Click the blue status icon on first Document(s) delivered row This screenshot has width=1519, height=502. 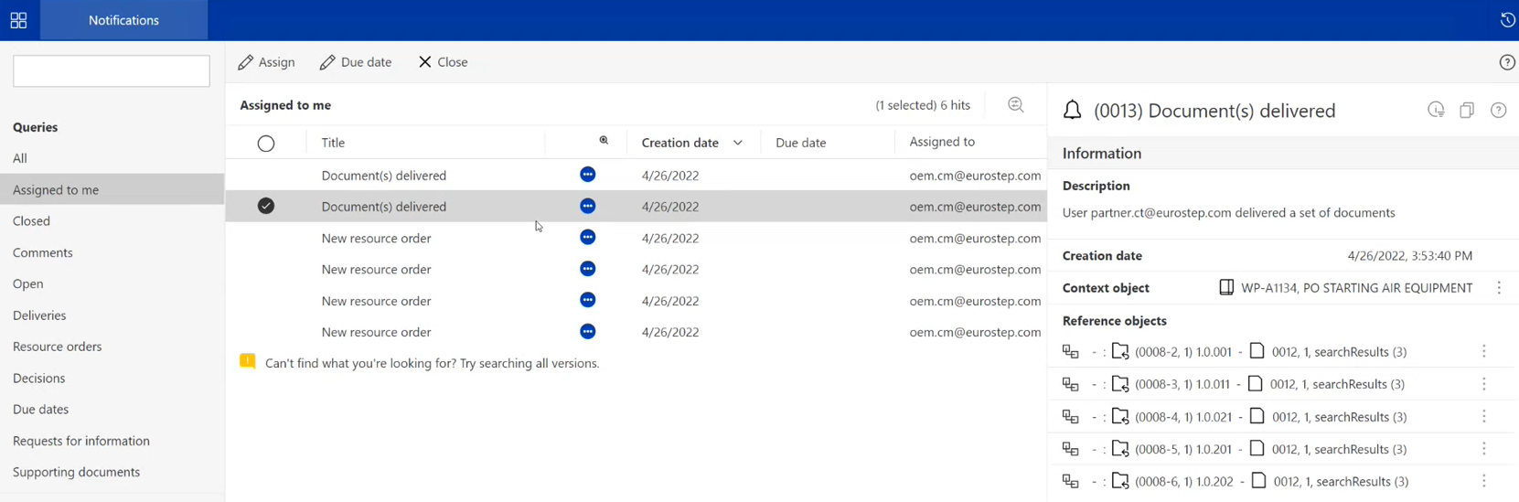point(588,175)
